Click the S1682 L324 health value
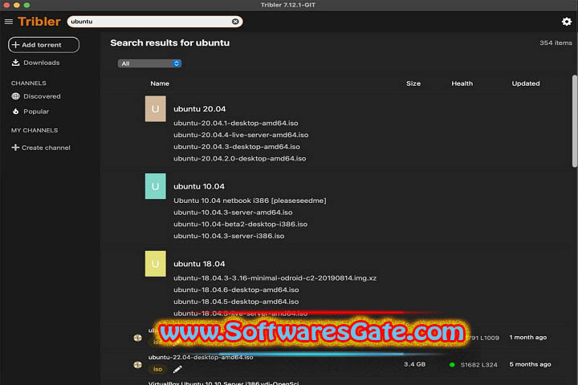 coord(478,365)
